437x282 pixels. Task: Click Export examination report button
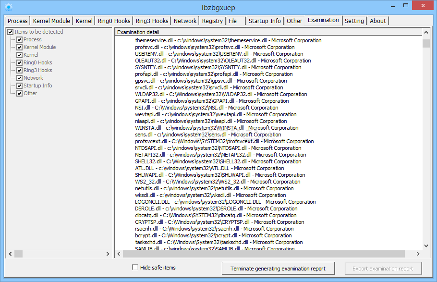(383, 269)
